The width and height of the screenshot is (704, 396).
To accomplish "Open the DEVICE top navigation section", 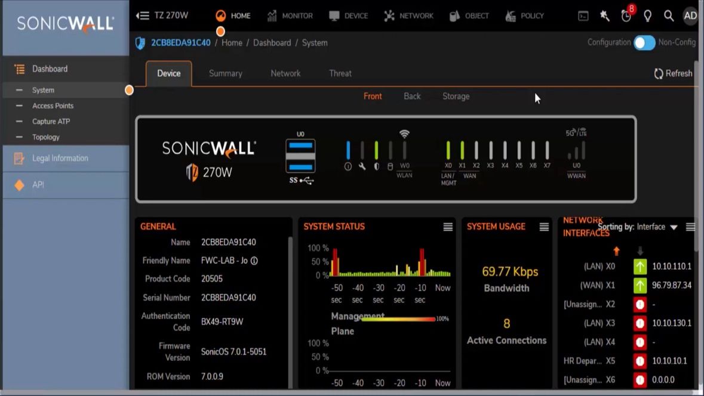I will pos(348,16).
